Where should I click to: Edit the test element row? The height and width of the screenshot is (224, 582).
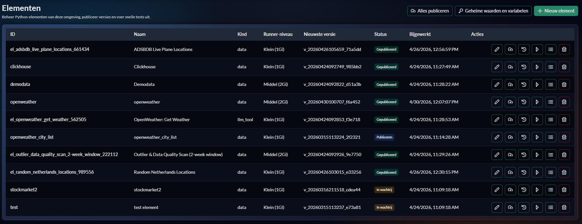click(497, 207)
